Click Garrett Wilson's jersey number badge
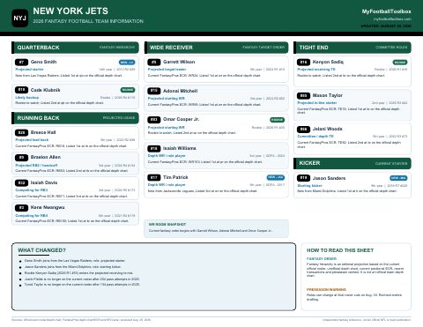423x327 pixels. coord(154,62)
